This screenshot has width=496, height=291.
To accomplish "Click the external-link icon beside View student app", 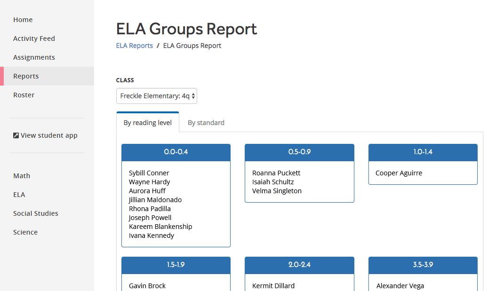I will (16, 135).
